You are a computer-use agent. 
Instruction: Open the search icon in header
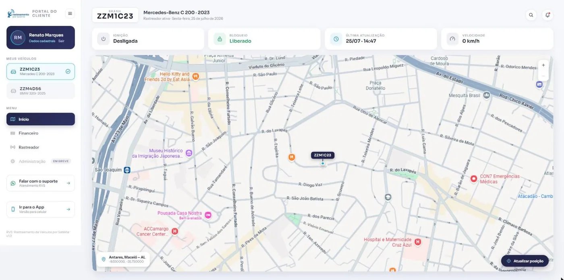(x=531, y=15)
